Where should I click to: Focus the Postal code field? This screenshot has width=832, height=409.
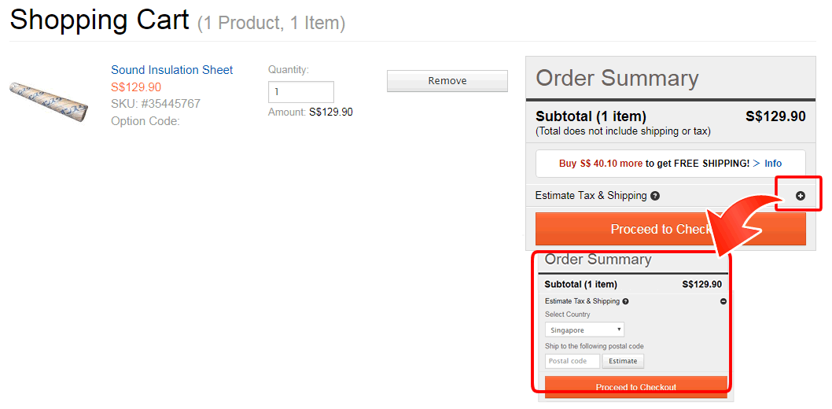pyautogui.click(x=572, y=361)
